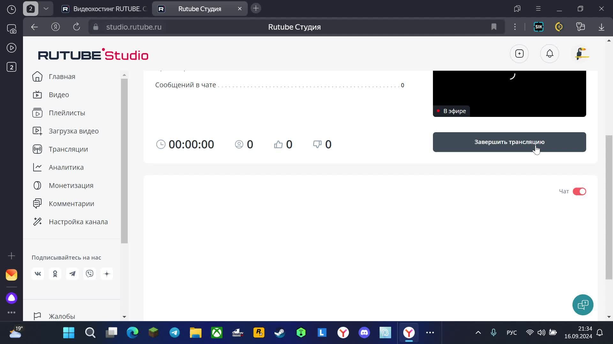This screenshot has width=613, height=344.
Task: Click the Viber social icon
Action: pyautogui.click(x=90, y=274)
